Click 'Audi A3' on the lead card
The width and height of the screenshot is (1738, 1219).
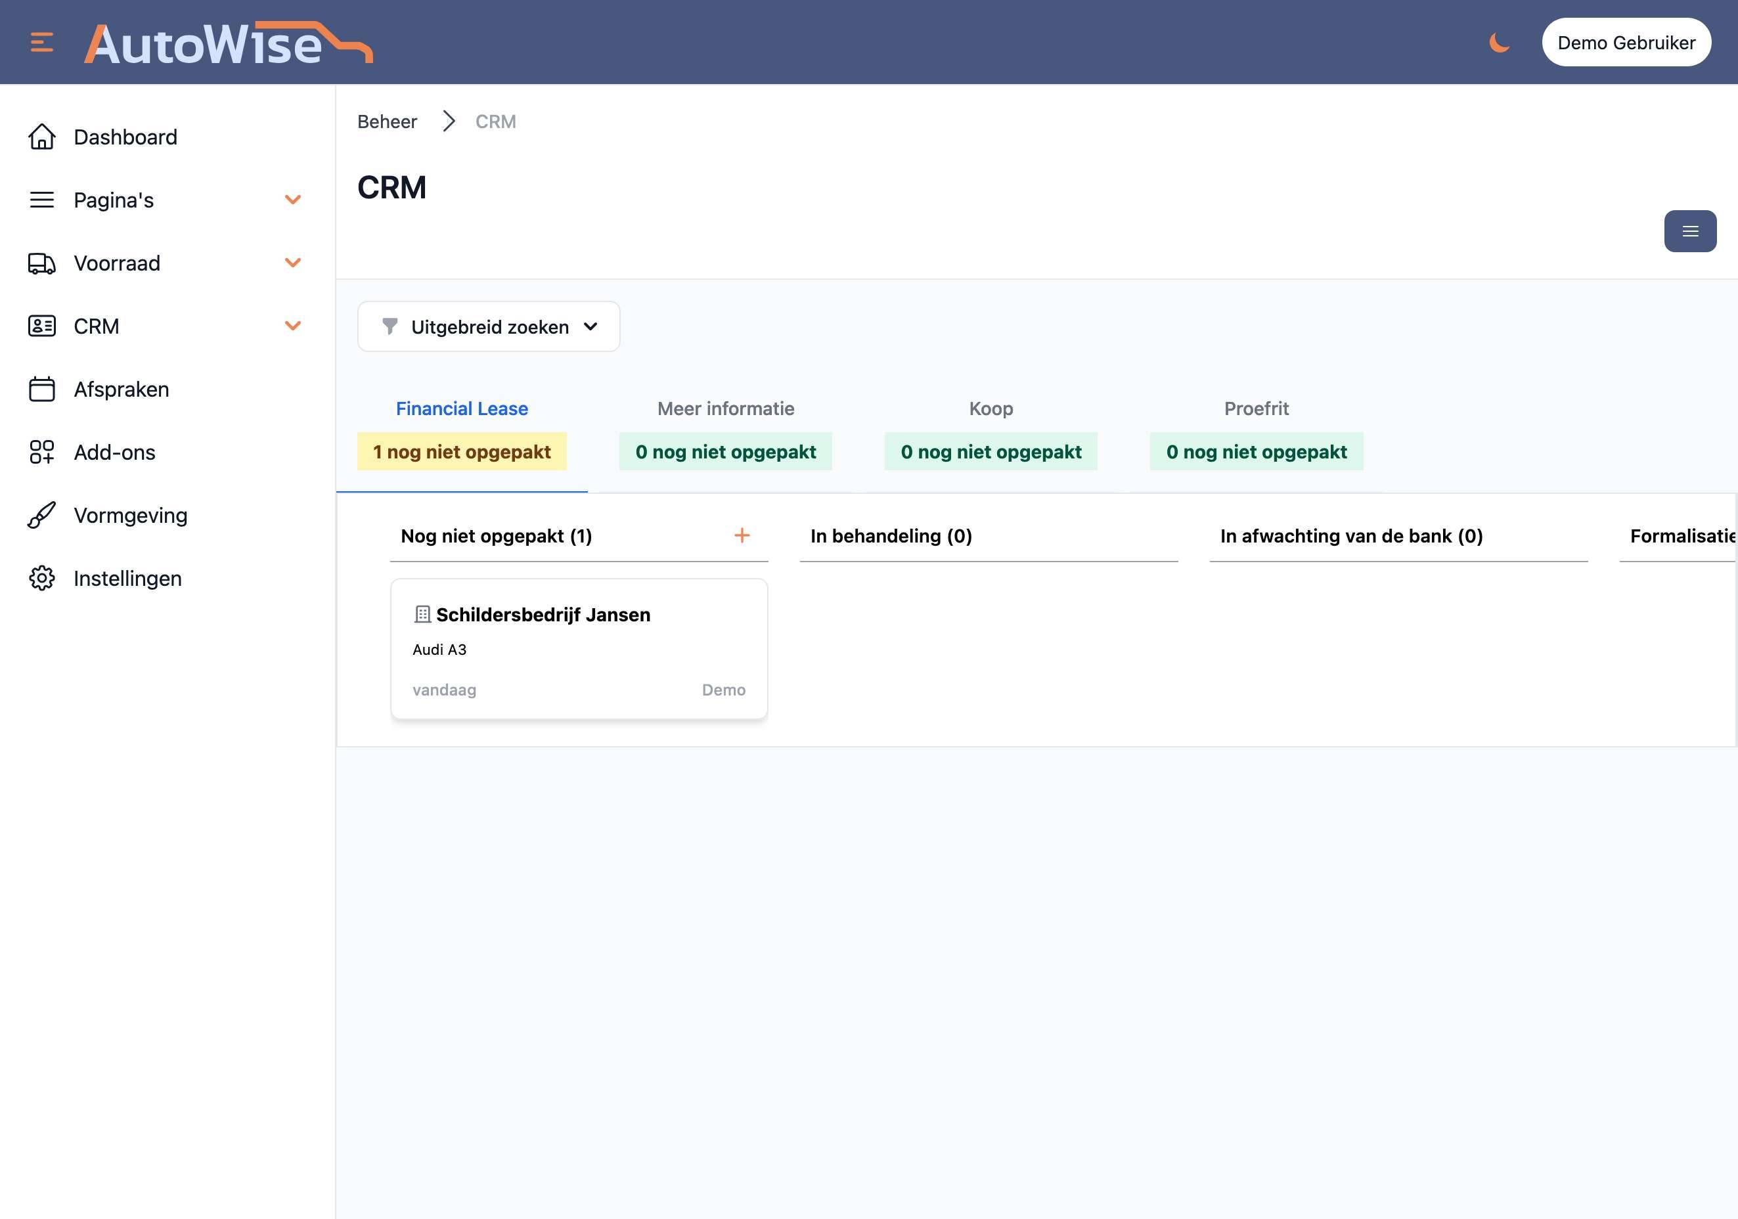pos(439,650)
